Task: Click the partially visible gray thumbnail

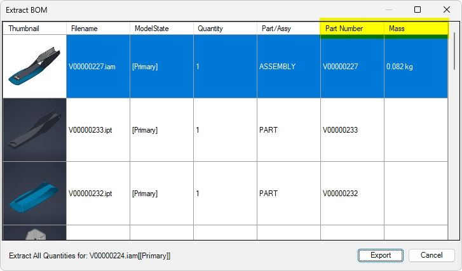Action: [34, 234]
